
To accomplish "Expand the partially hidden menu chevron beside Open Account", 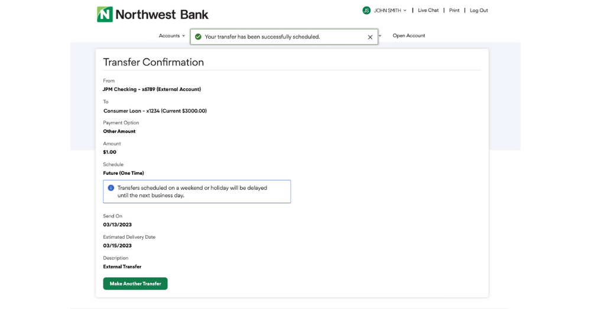I will 380,35.
